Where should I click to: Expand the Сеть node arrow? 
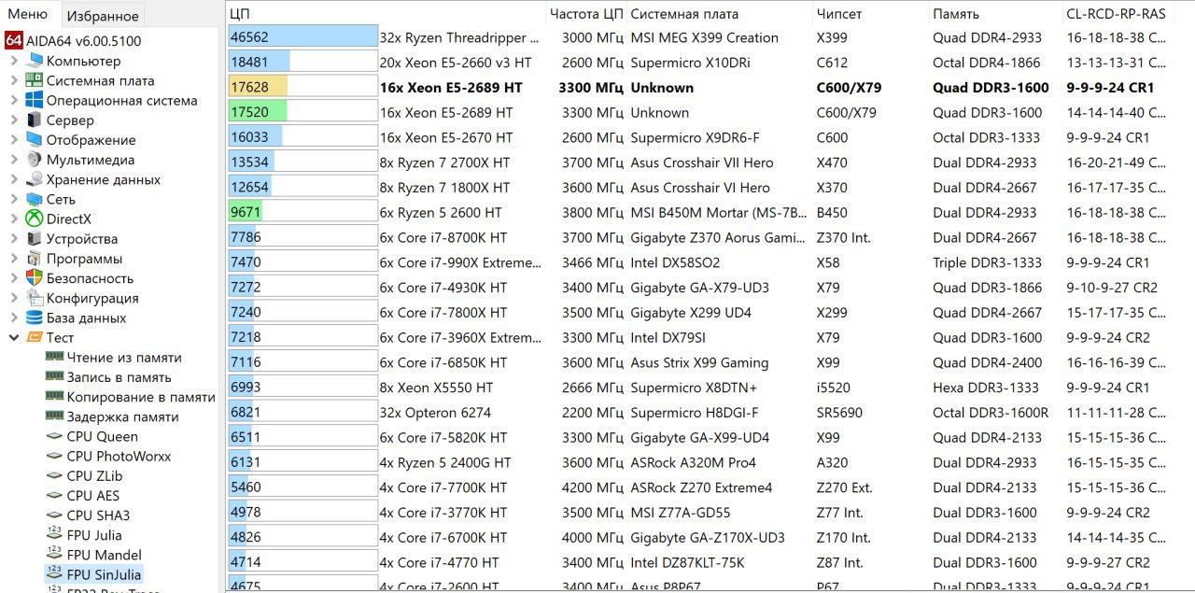click(x=14, y=199)
